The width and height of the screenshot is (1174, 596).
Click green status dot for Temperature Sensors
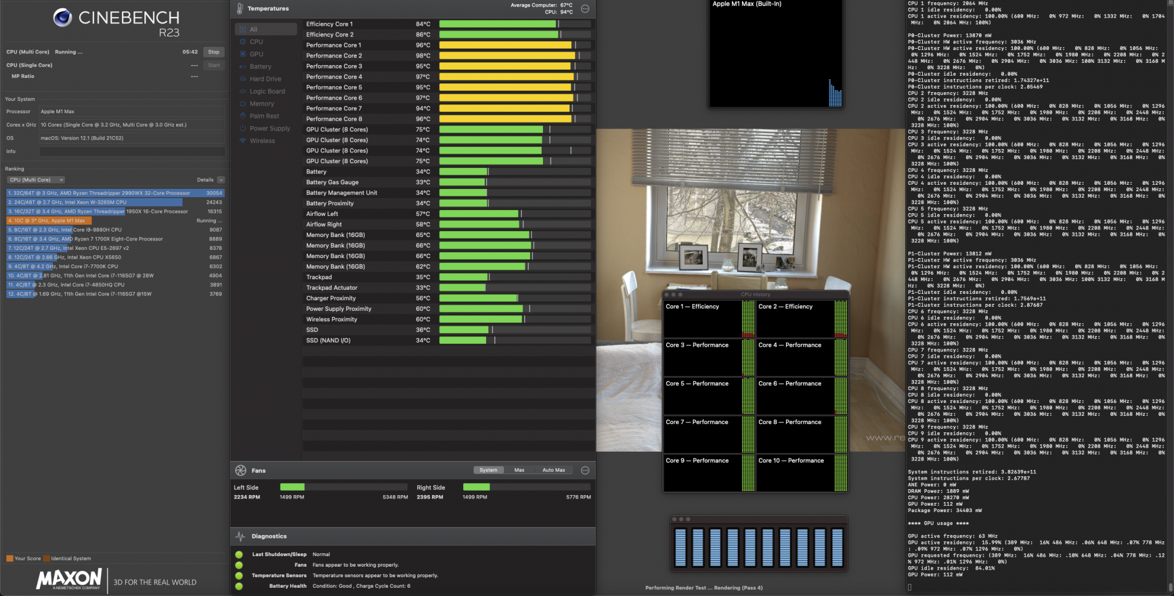239,575
